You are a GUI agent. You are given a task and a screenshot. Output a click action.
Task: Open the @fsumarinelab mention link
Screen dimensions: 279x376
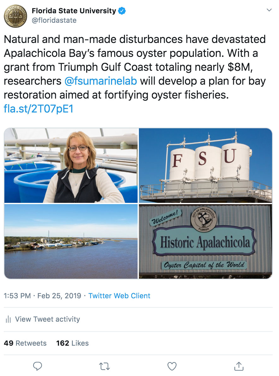(x=101, y=81)
